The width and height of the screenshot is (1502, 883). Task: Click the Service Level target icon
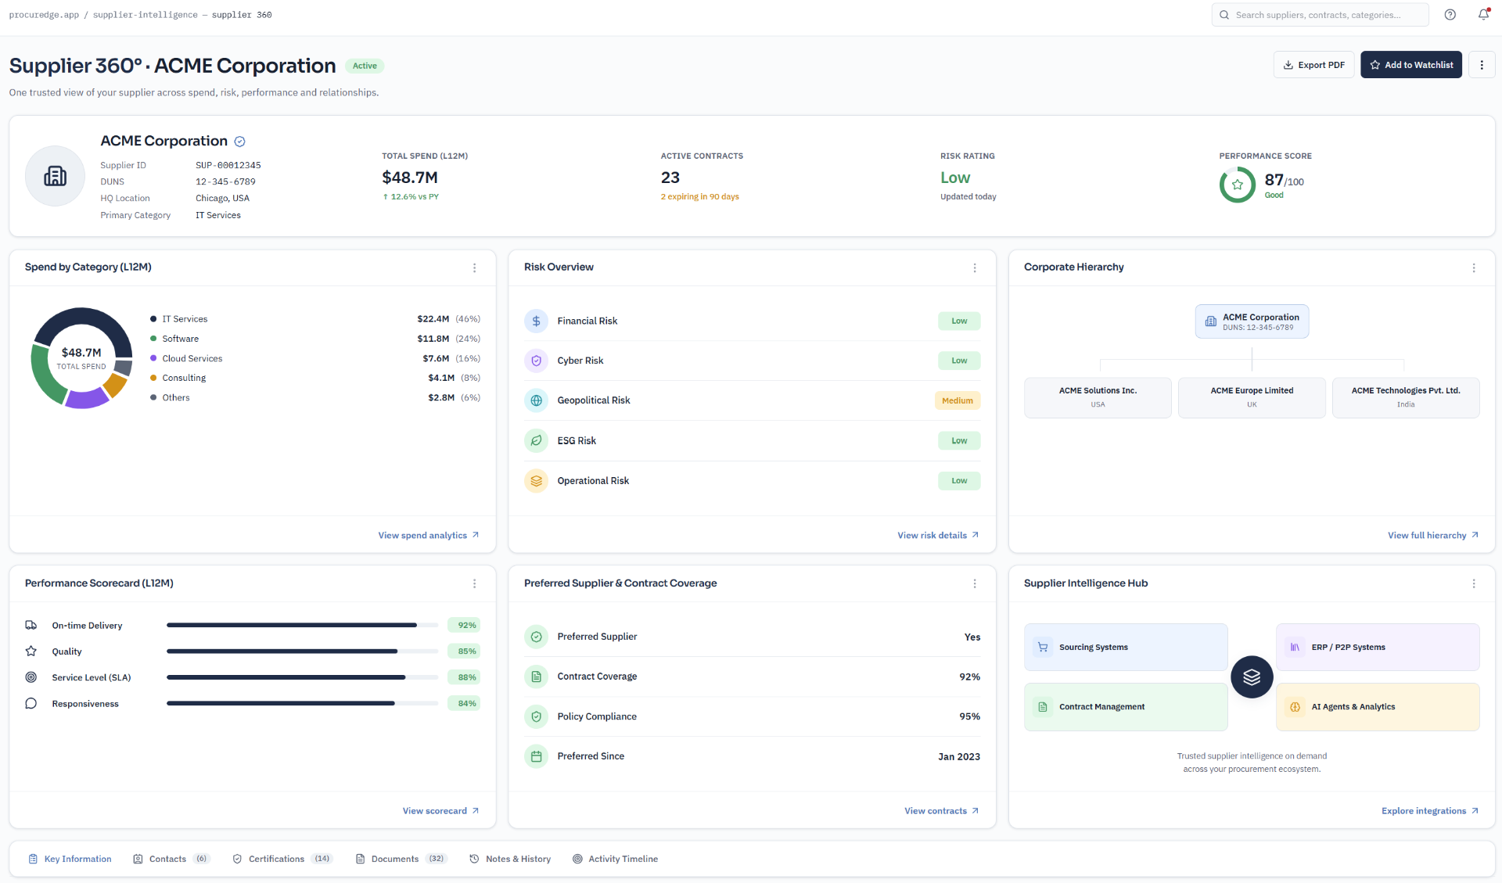click(31, 677)
